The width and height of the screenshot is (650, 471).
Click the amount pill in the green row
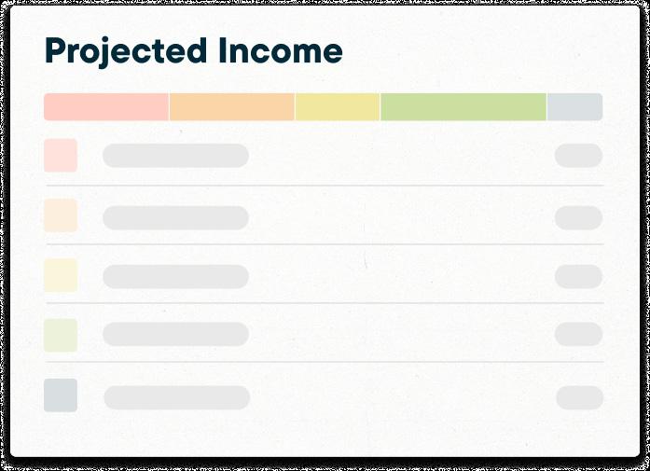click(x=579, y=334)
